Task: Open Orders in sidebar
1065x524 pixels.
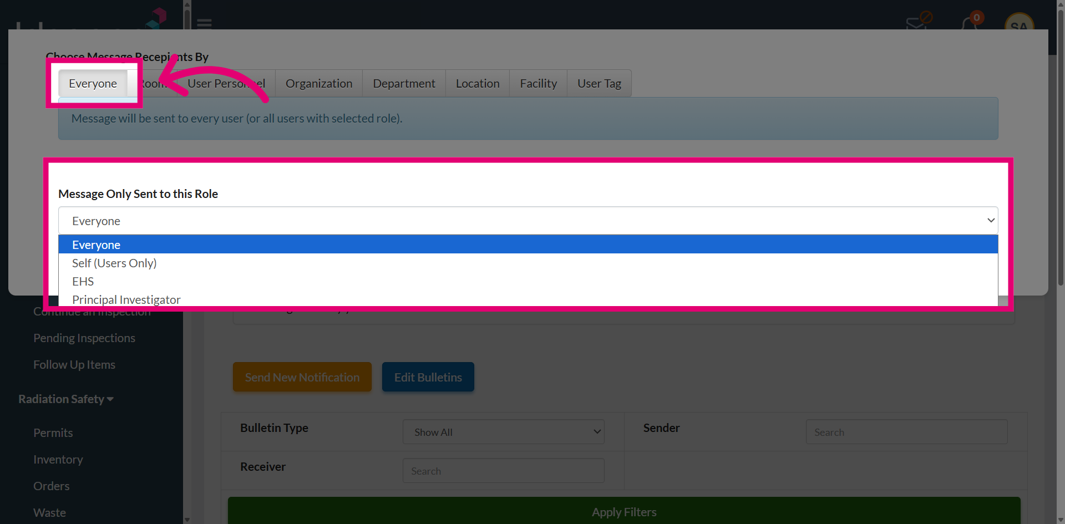Action: (x=52, y=486)
